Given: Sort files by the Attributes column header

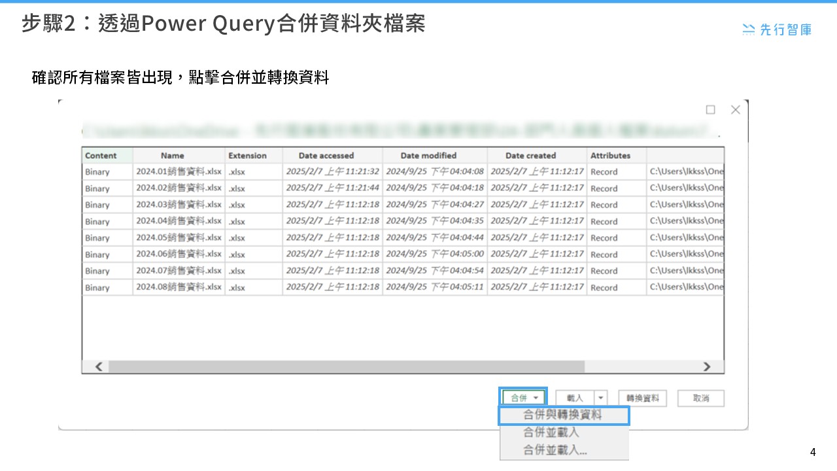Looking at the screenshot, I should coord(611,155).
